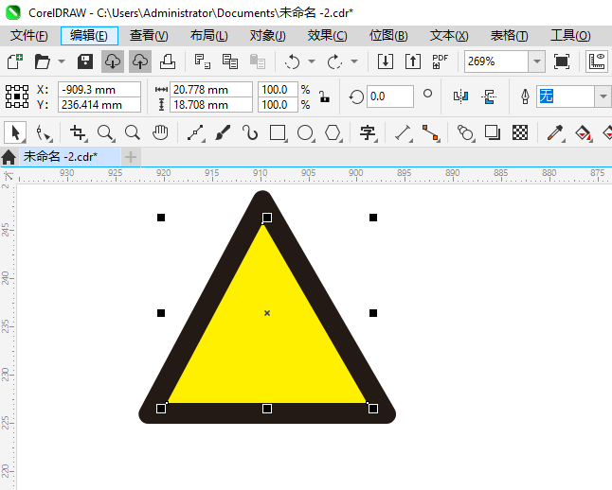Select the Drop Shadow tool
This screenshot has height=490, width=612.
coord(493,133)
